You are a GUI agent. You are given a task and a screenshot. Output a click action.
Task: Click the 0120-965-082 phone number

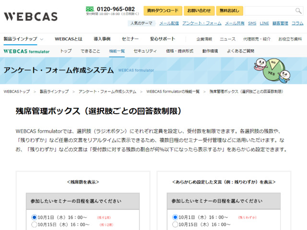coord(116,9)
